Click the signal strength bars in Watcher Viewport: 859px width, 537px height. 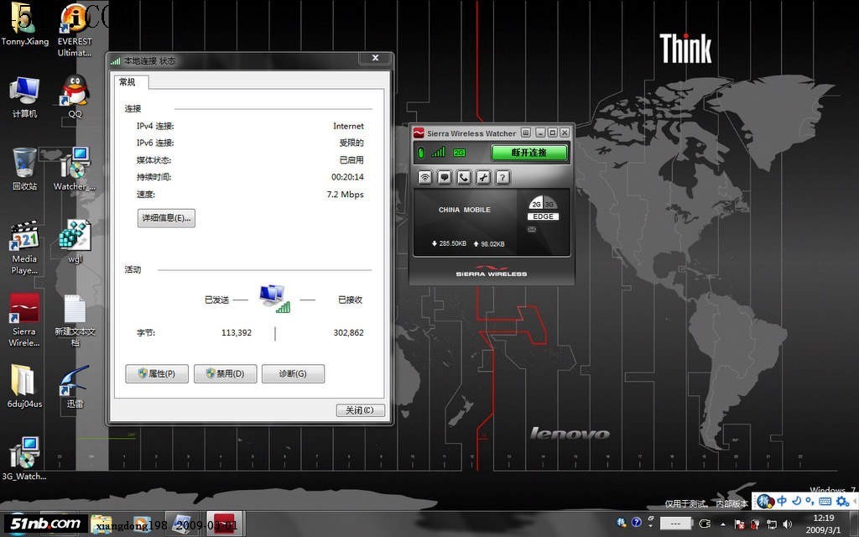coord(438,153)
